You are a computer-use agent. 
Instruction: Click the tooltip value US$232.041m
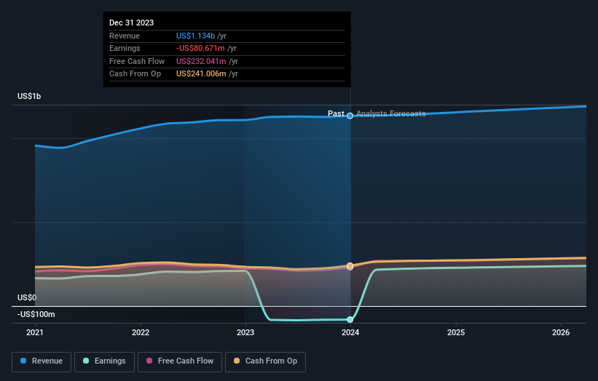(201, 61)
